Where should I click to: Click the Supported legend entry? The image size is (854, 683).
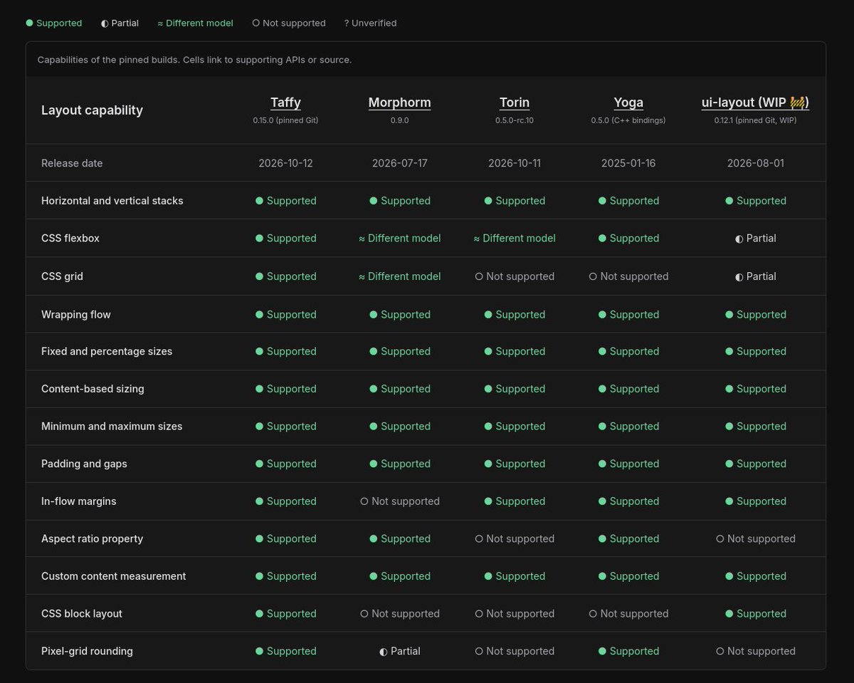[54, 23]
